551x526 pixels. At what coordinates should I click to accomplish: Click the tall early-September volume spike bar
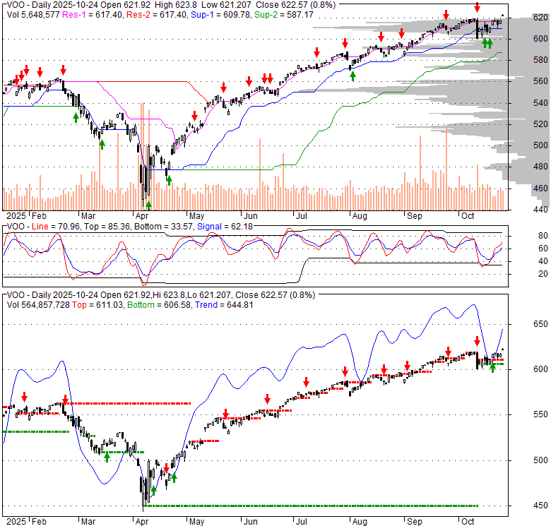[x=420, y=173]
